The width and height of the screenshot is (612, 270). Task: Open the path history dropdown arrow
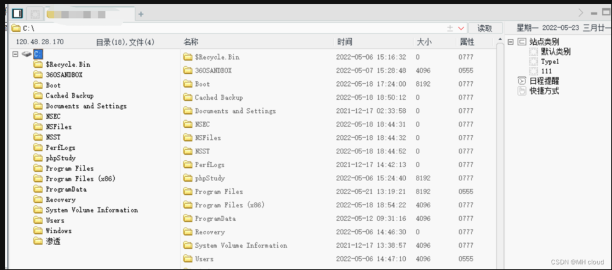(461, 28)
